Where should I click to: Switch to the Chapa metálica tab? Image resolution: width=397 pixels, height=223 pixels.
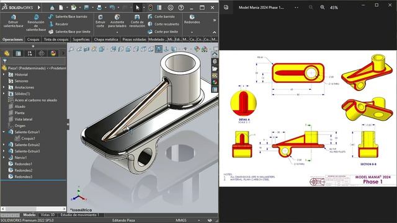point(106,40)
